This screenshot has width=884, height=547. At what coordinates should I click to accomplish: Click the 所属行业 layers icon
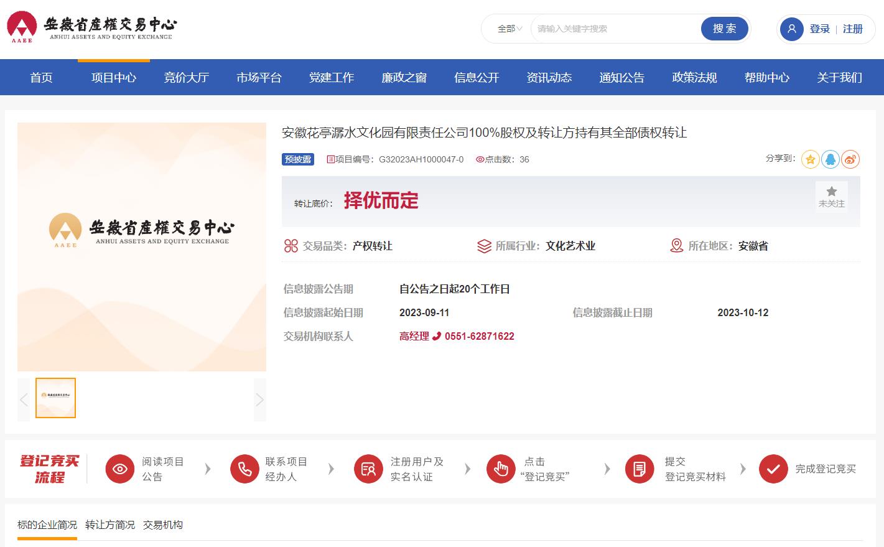coord(484,246)
